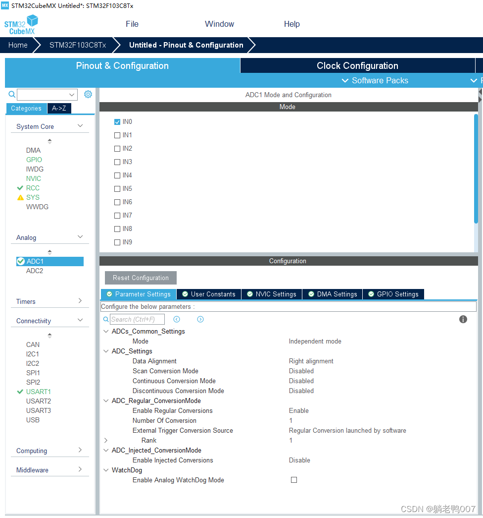Select USART2 peripheral
This screenshot has width=483, height=518.
pyautogui.click(x=39, y=401)
